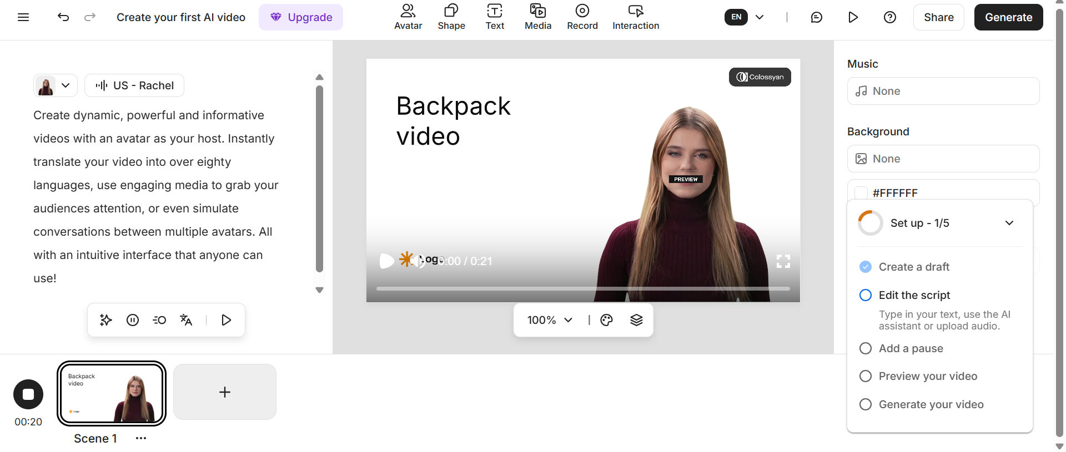This screenshot has width=1066, height=452.
Task: Click the script text starting Create dynamic
Action: click(x=156, y=197)
